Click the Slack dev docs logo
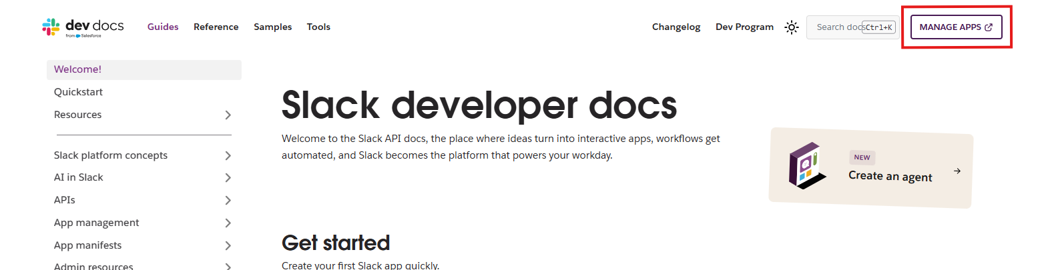Screen dimensions: 1054x270 click(x=83, y=27)
